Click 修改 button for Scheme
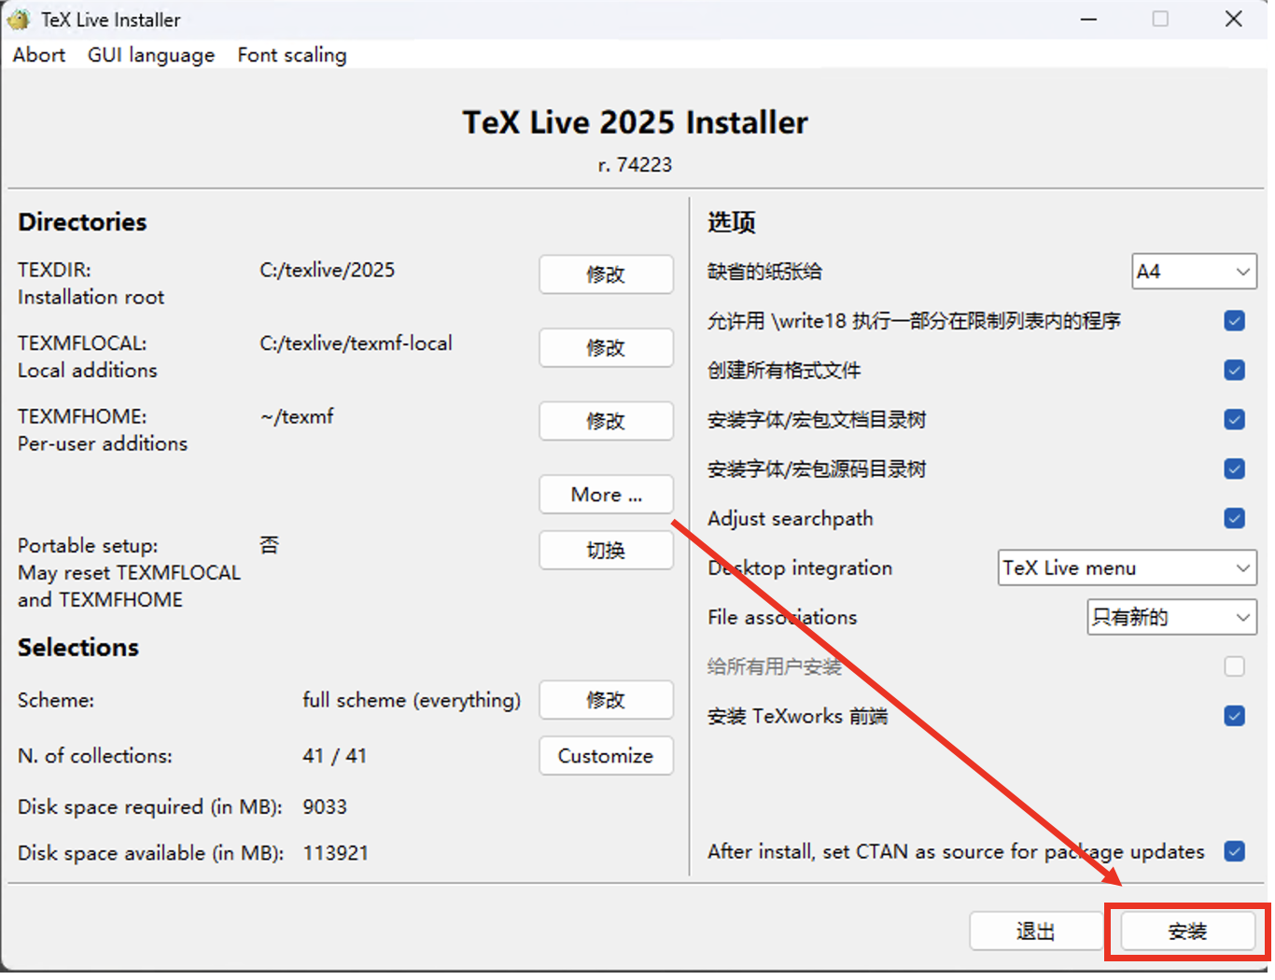This screenshot has height=980, width=1275. point(606,700)
